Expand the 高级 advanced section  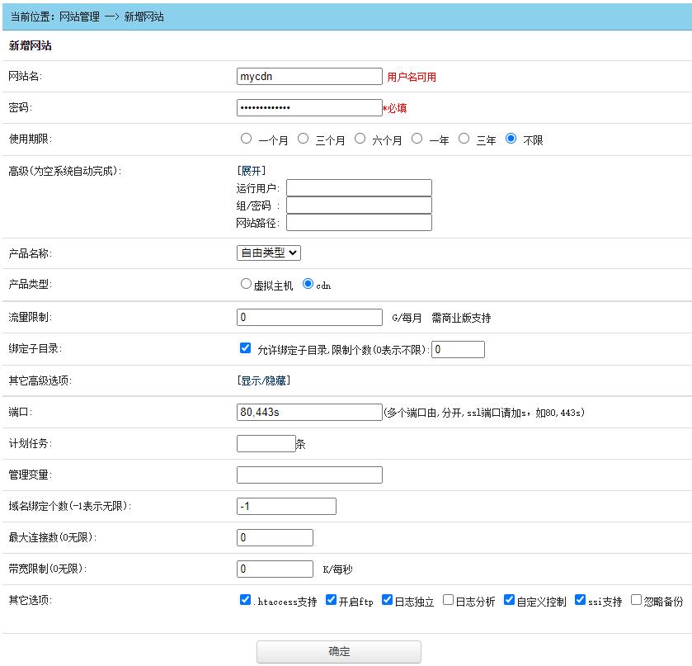point(250,171)
